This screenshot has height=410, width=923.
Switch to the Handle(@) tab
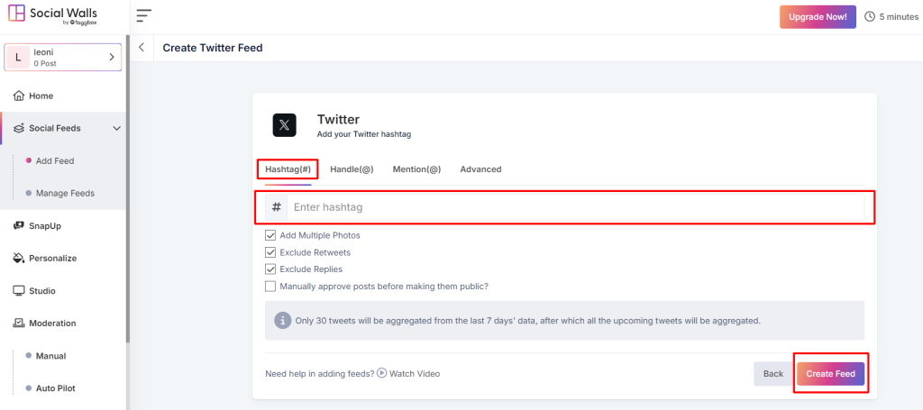coord(352,169)
